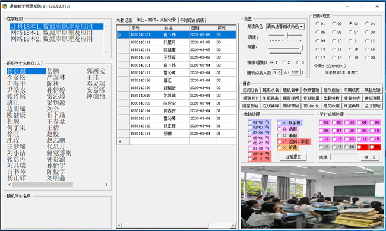
Task: Select score item 13 in 平时成绩处理
Action: (346, 139)
